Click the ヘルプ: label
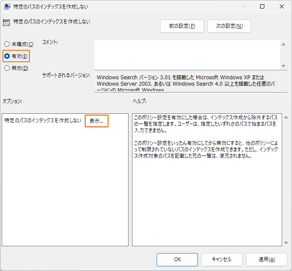Viewport: 292px width, 271px height. [x=140, y=101]
